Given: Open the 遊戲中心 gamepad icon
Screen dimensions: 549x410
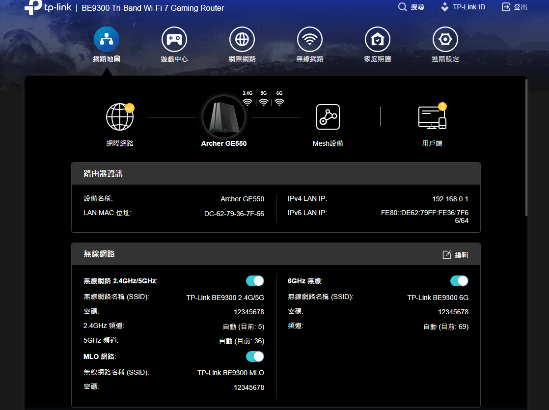Looking at the screenshot, I should [174, 39].
